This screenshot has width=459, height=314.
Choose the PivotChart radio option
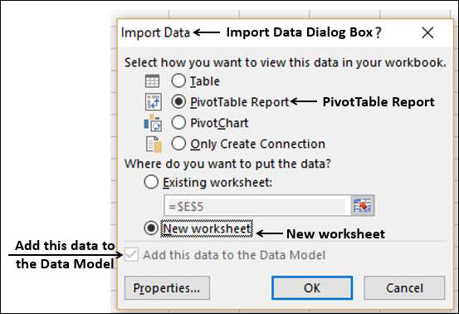(178, 123)
